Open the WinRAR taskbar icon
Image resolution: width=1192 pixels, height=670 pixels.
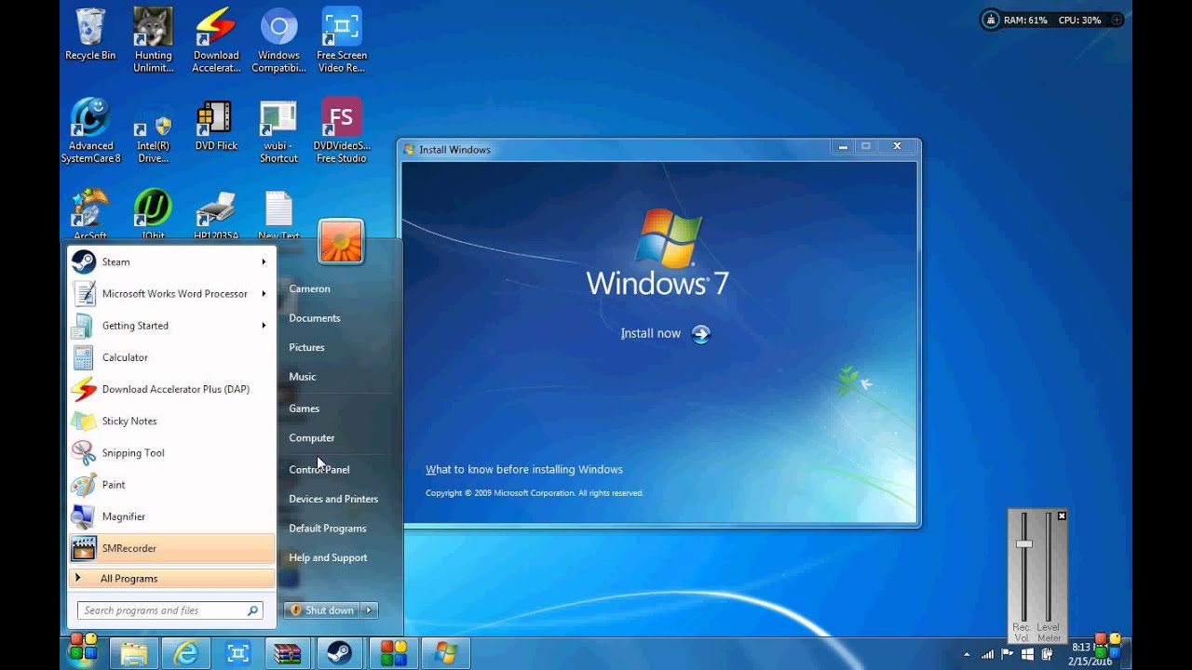289,653
